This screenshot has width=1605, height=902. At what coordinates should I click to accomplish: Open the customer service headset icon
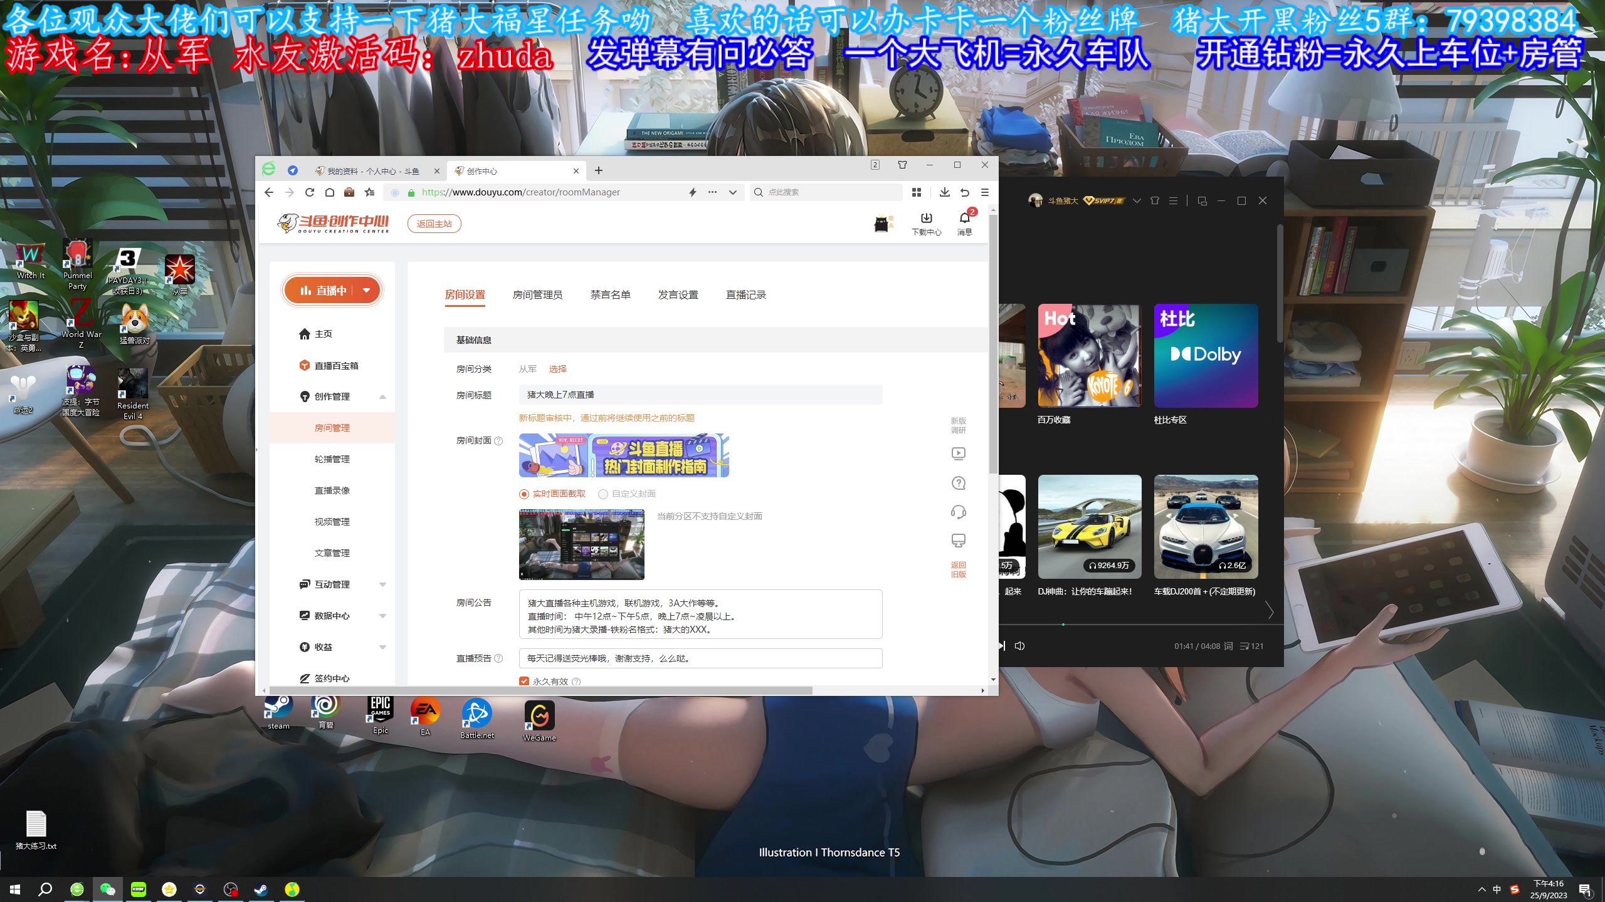click(958, 512)
